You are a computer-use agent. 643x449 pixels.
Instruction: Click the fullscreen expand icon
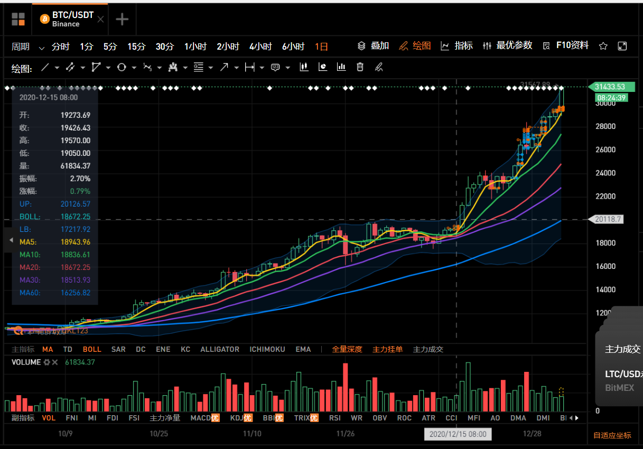[622, 46]
